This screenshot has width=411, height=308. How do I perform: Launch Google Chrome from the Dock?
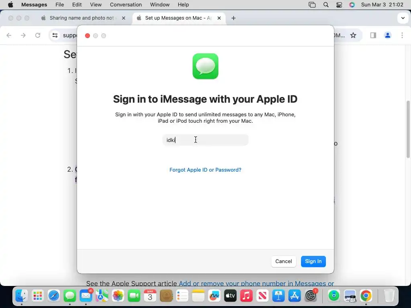(366, 296)
